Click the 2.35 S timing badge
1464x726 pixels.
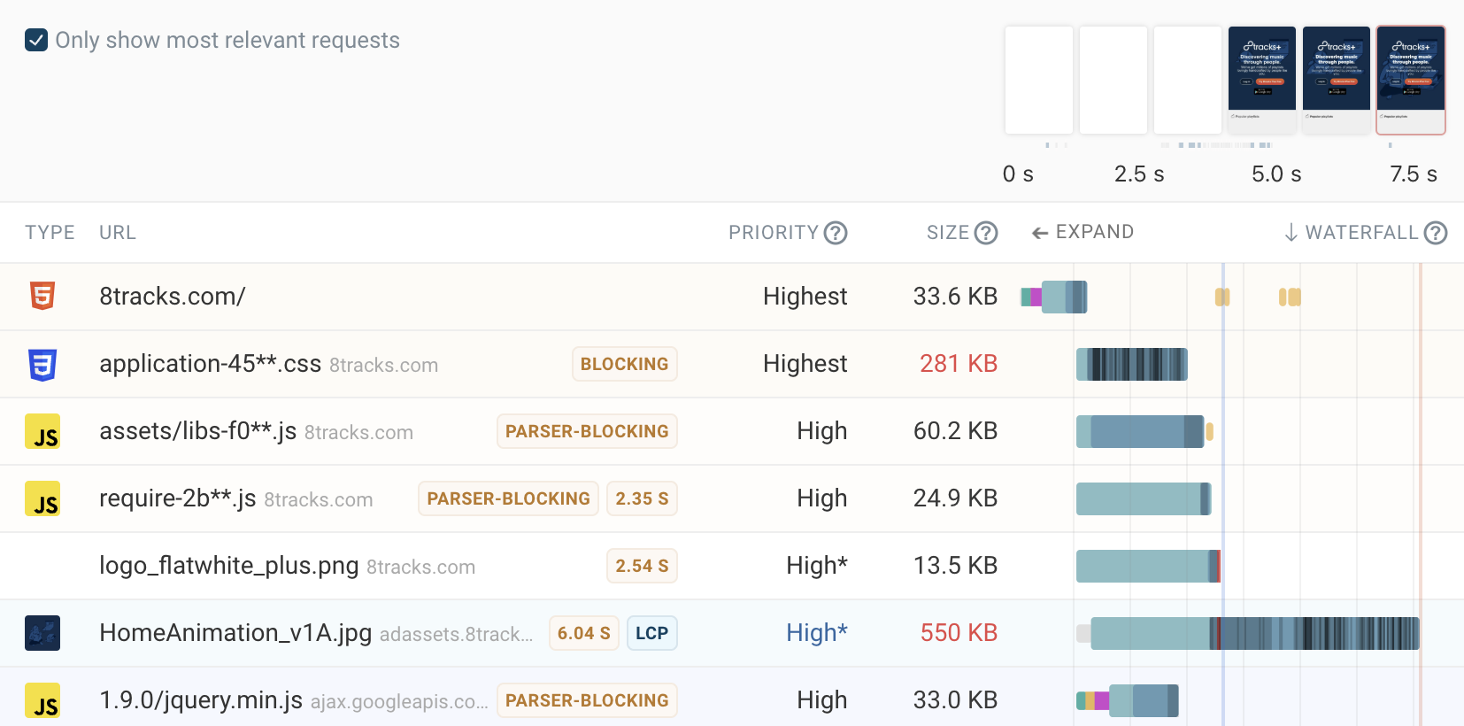pos(642,498)
